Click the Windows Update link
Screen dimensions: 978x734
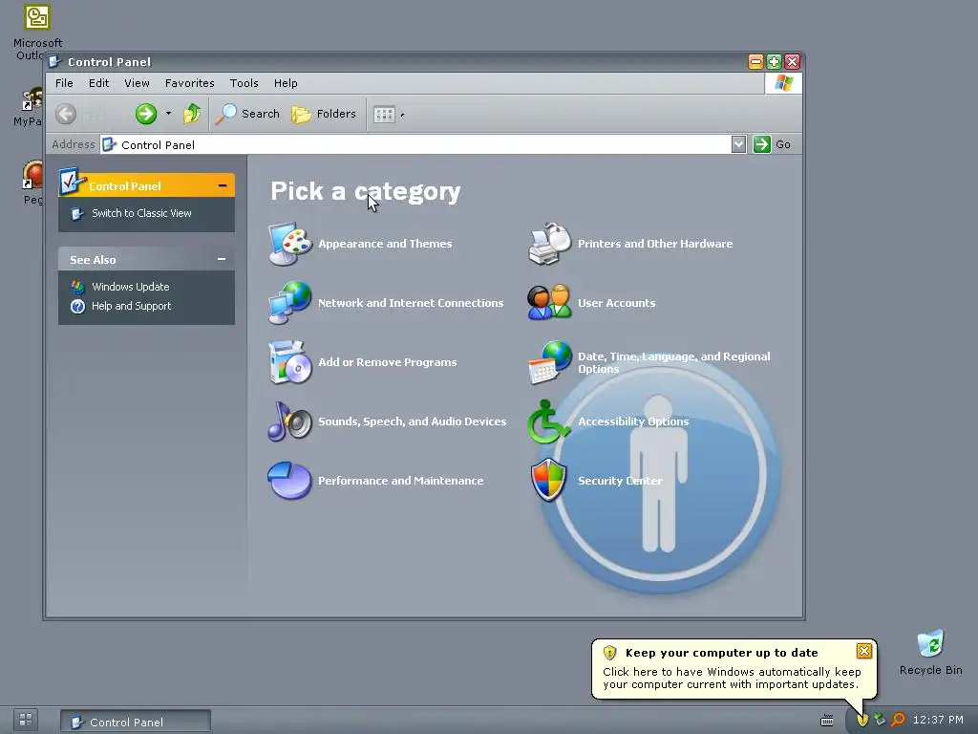130,287
